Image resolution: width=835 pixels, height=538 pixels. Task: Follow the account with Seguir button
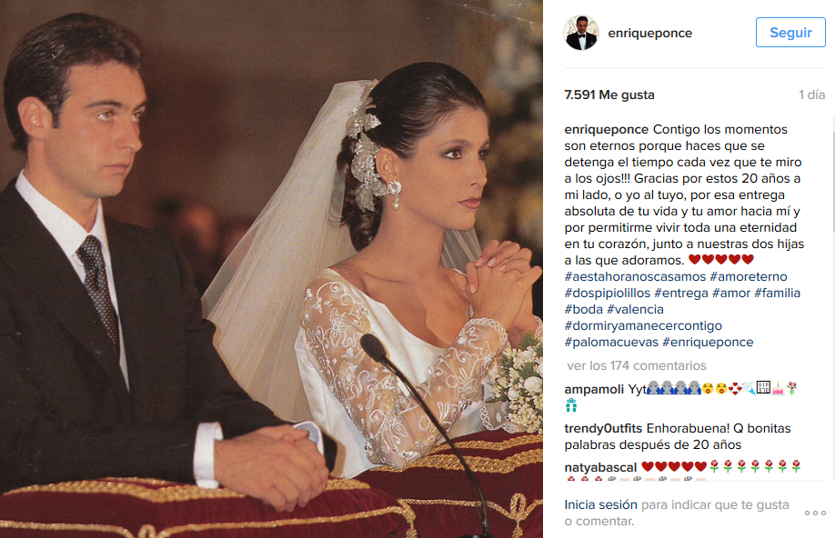(x=790, y=33)
